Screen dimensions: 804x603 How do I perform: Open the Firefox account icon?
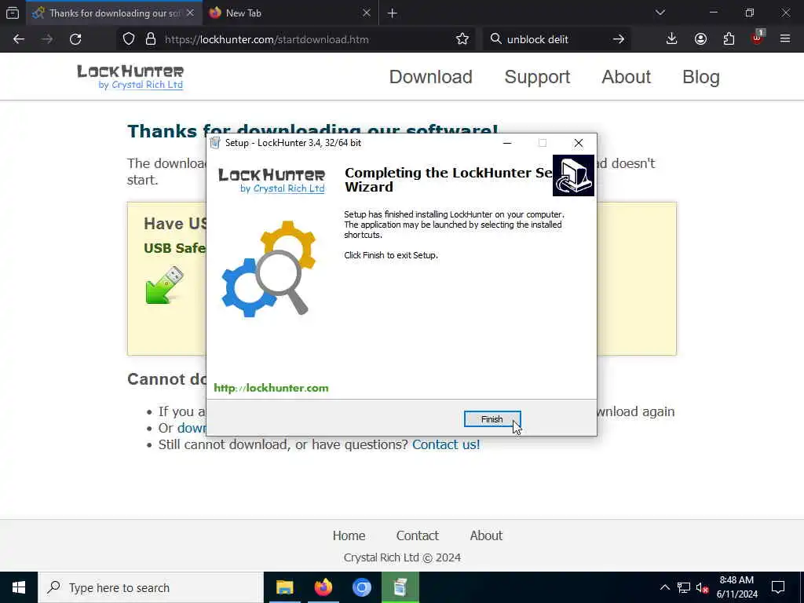pos(700,39)
